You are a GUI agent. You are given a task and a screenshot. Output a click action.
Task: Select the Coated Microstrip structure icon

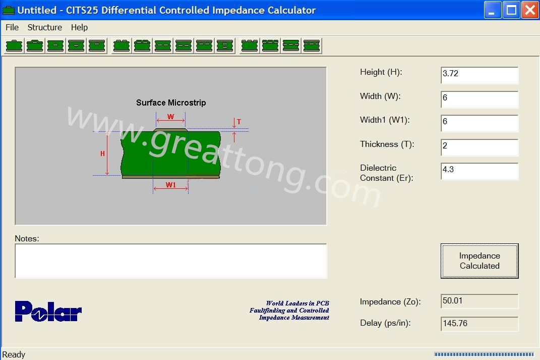pos(35,46)
